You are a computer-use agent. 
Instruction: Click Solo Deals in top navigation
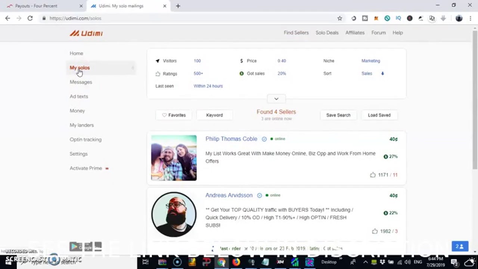point(327,33)
